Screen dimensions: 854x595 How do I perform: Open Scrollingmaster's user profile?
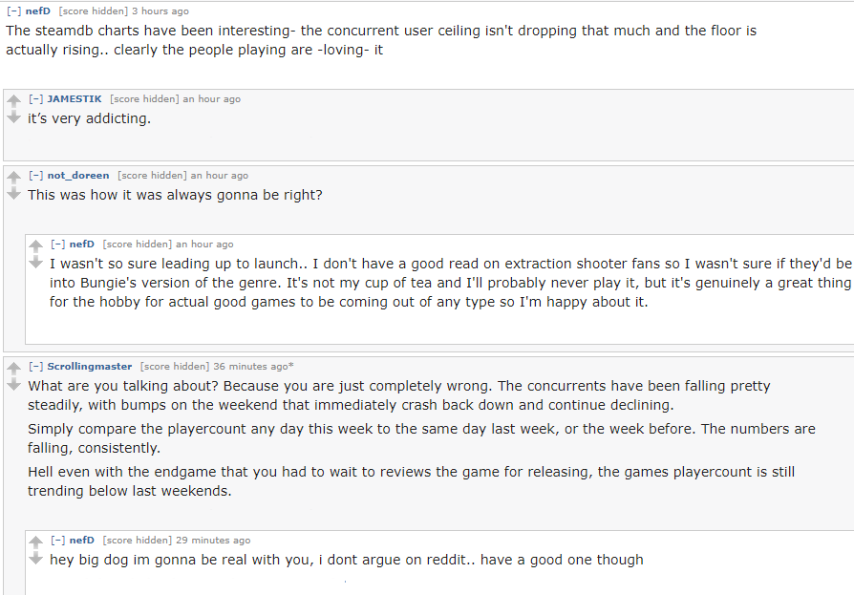point(90,367)
